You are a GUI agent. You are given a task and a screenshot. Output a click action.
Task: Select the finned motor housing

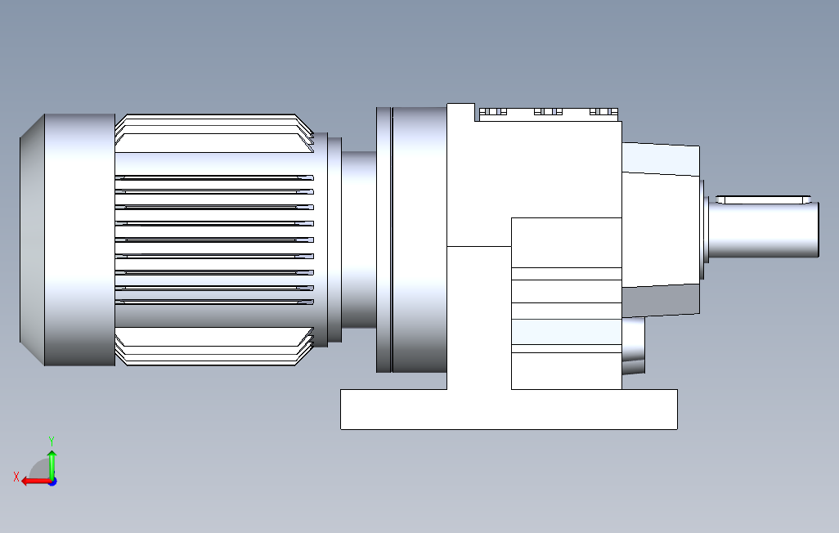tap(214, 240)
